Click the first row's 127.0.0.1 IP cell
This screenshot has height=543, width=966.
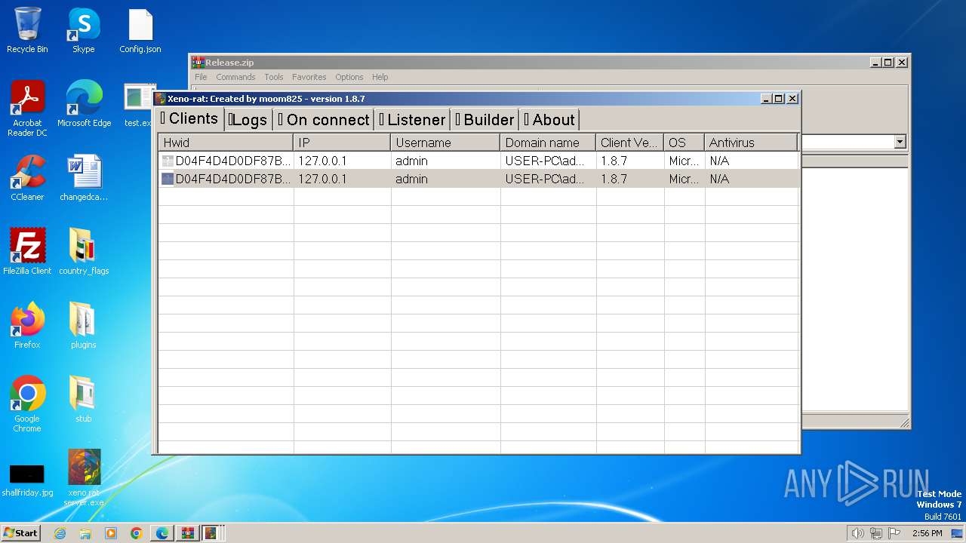[342, 161]
